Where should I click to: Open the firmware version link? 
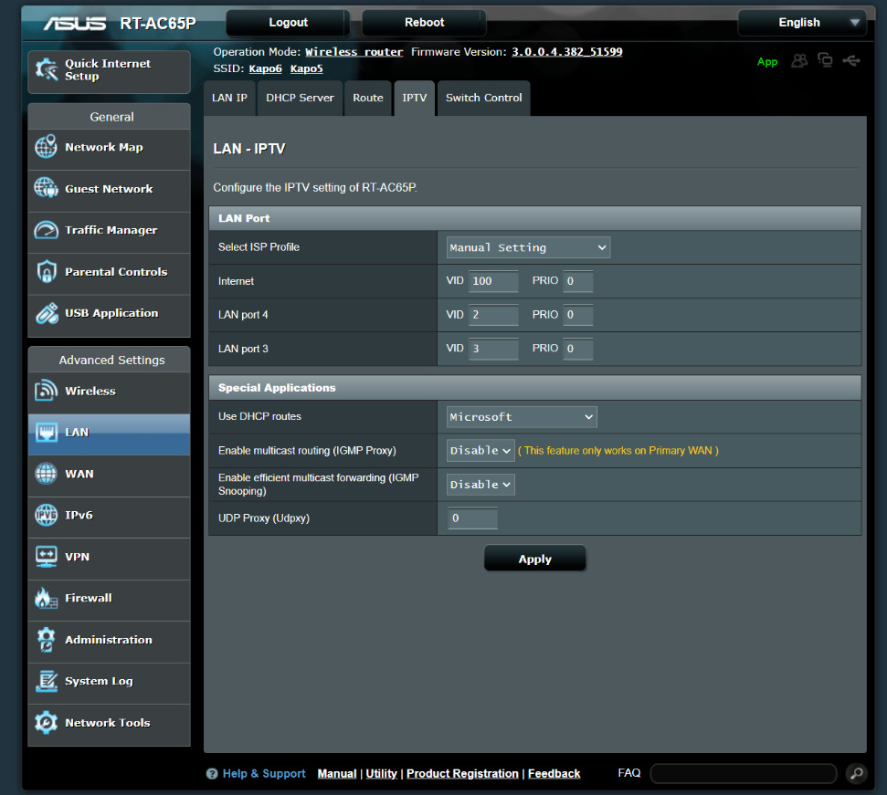click(566, 52)
